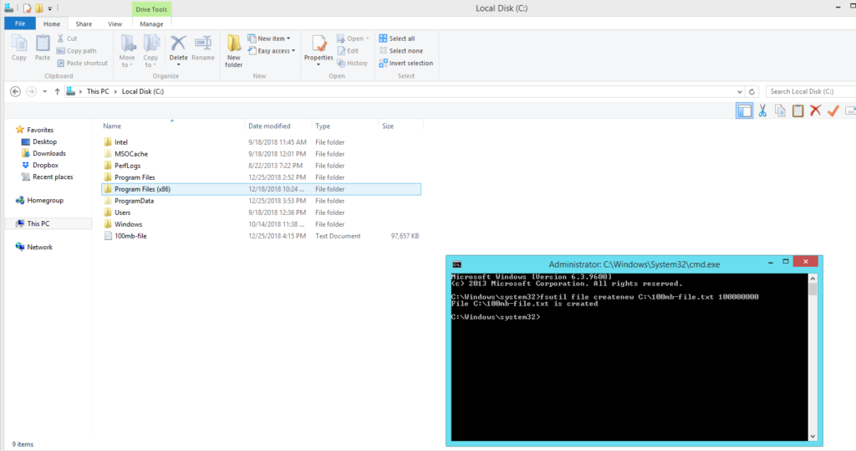Open the File menu

(20, 24)
